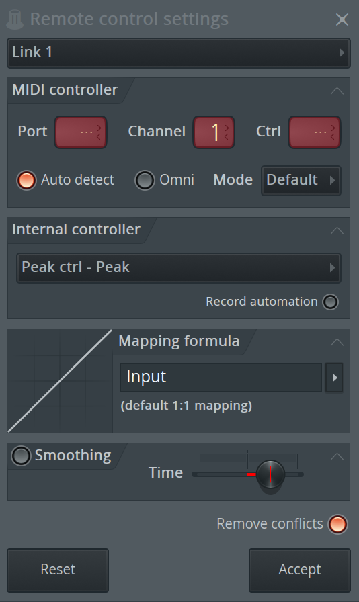The height and width of the screenshot is (602, 359).
Task: Open mapping formula presets arrow button
Action: (x=334, y=378)
